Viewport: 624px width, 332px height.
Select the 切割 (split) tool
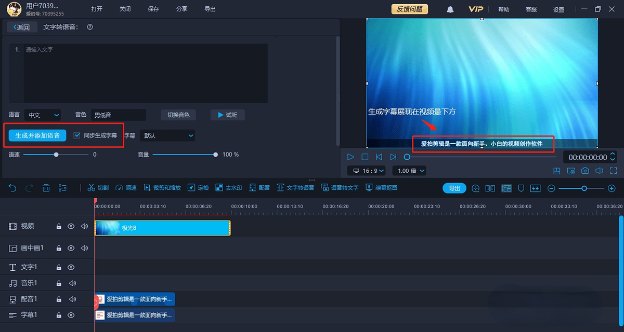[x=98, y=188]
